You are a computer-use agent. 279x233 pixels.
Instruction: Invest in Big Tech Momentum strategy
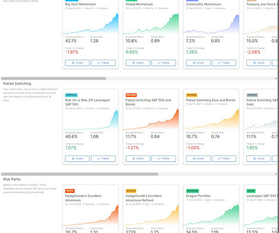[77, 63]
